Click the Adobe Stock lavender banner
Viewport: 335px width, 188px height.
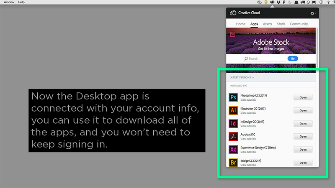click(x=271, y=41)
